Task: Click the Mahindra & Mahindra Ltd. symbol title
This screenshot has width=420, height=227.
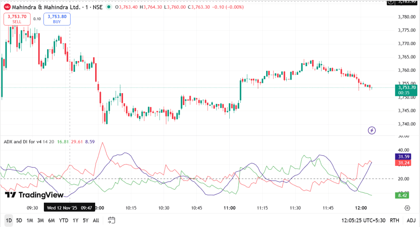Action: [46, 7]
